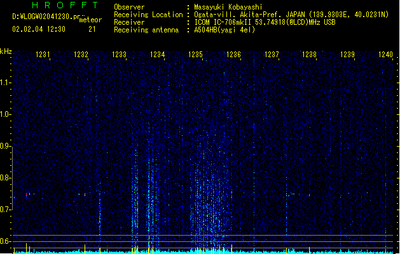Image resolution: width=400 pixels, height=254 pixels.
Task: Click time marker 1236
Action: click(233, 55)
